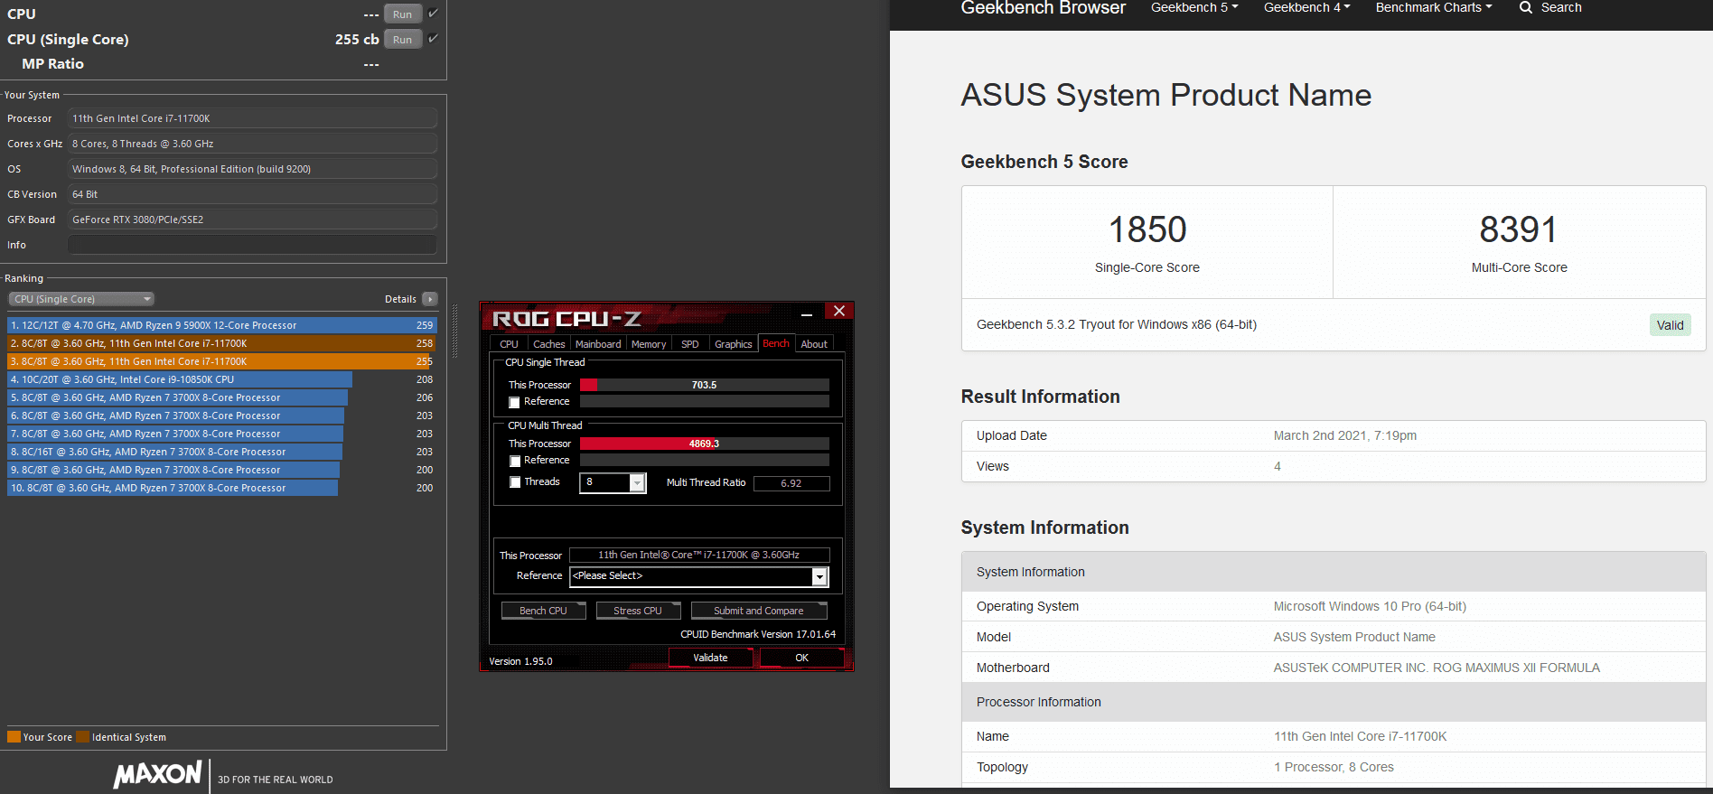Screen dimensions: 1713x794
Task: Click the Topology 1 Processor, 8 Cores value
Action: [1334, 767]
